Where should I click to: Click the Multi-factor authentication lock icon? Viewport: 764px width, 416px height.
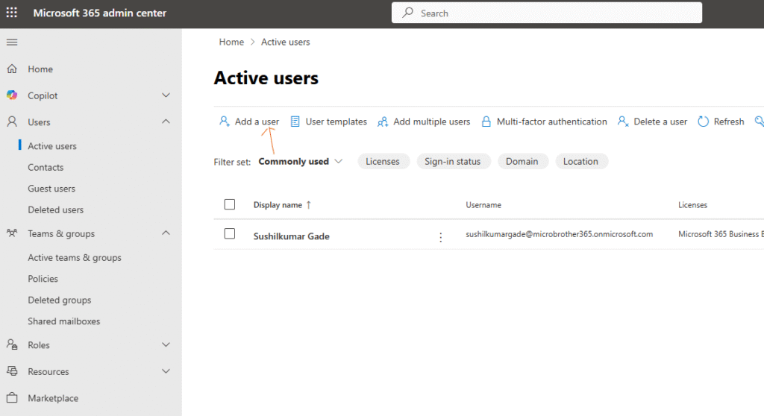[486, 122]
